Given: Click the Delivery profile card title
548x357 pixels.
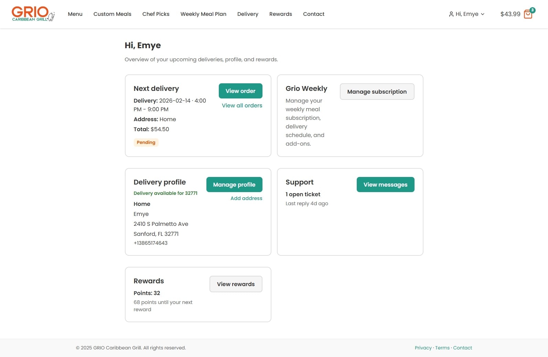Looking at the screenshot, I should pos(160,182).
